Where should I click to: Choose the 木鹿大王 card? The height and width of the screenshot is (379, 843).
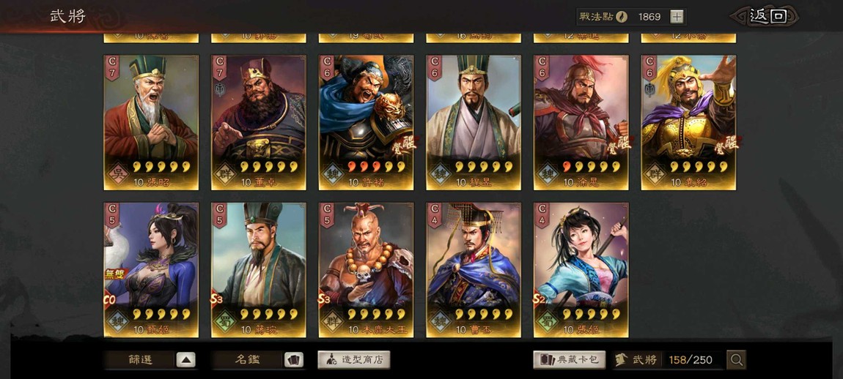tap(366, 270)
